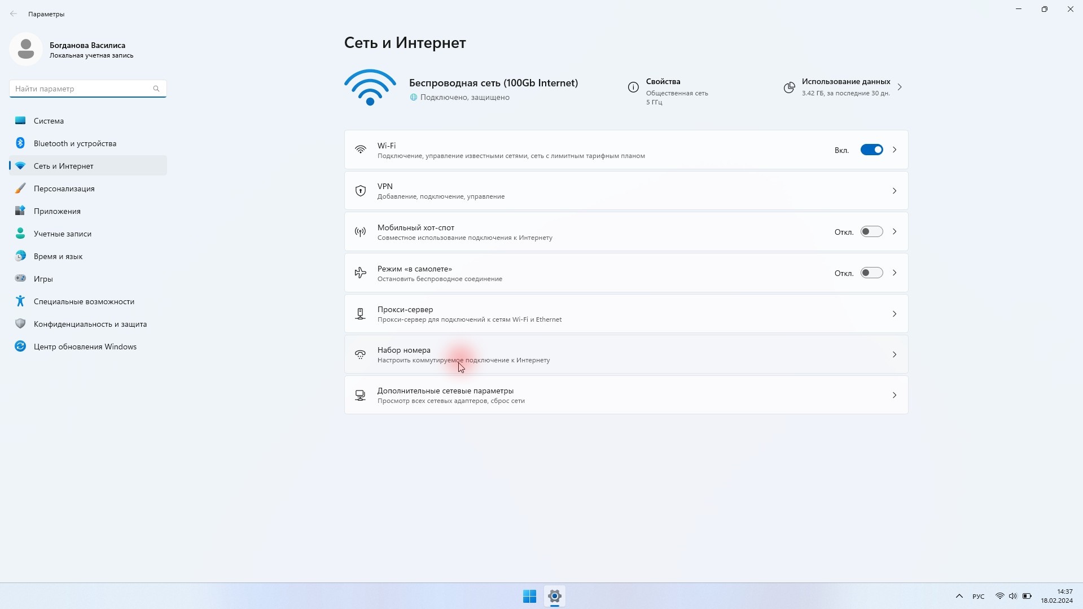Click the user profile avatar
The height and width of the screenshot is (609, 1083).
click(x=26, y=50)
